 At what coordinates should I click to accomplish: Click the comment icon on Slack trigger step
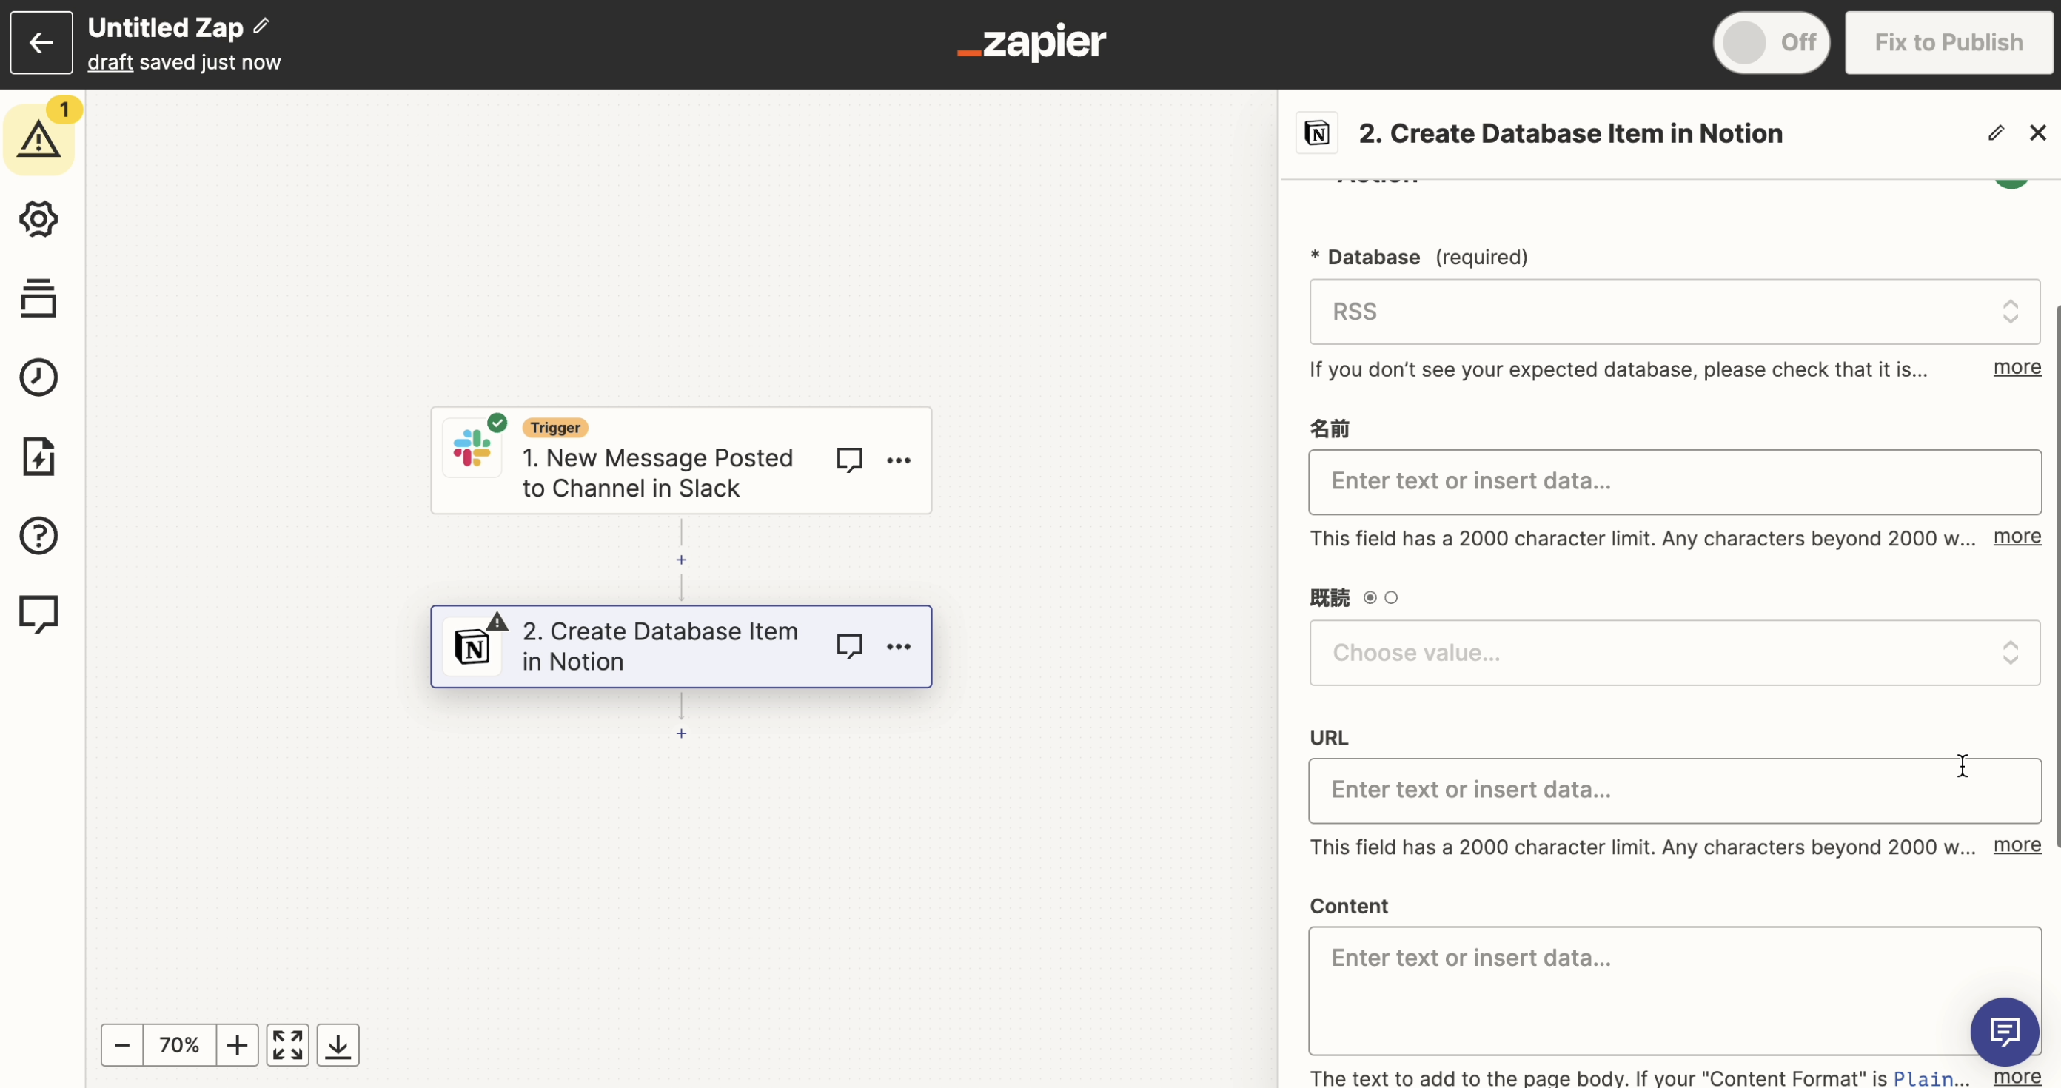click(849, 460)
